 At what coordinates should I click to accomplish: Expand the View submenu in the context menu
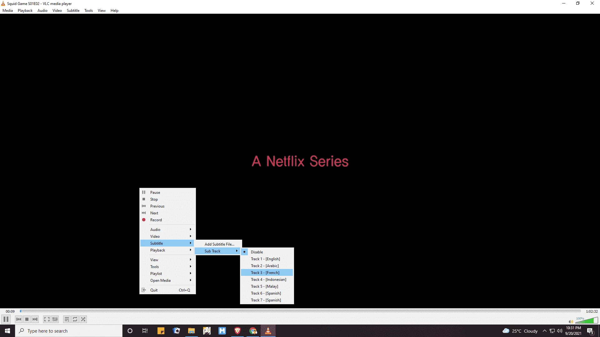167,260
